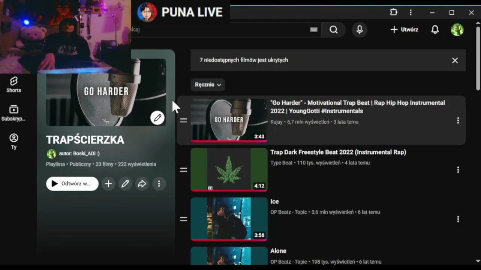The image size is (481, 270).
Task: Open Subscriptions from the sidebar
Action: (13, 113)
